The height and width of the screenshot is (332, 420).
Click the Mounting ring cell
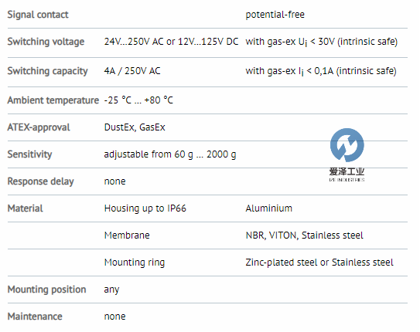tap(135, 263)
